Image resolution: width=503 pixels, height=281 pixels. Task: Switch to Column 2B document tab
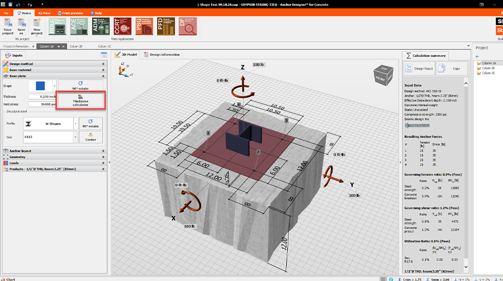[x=76, y=46]
